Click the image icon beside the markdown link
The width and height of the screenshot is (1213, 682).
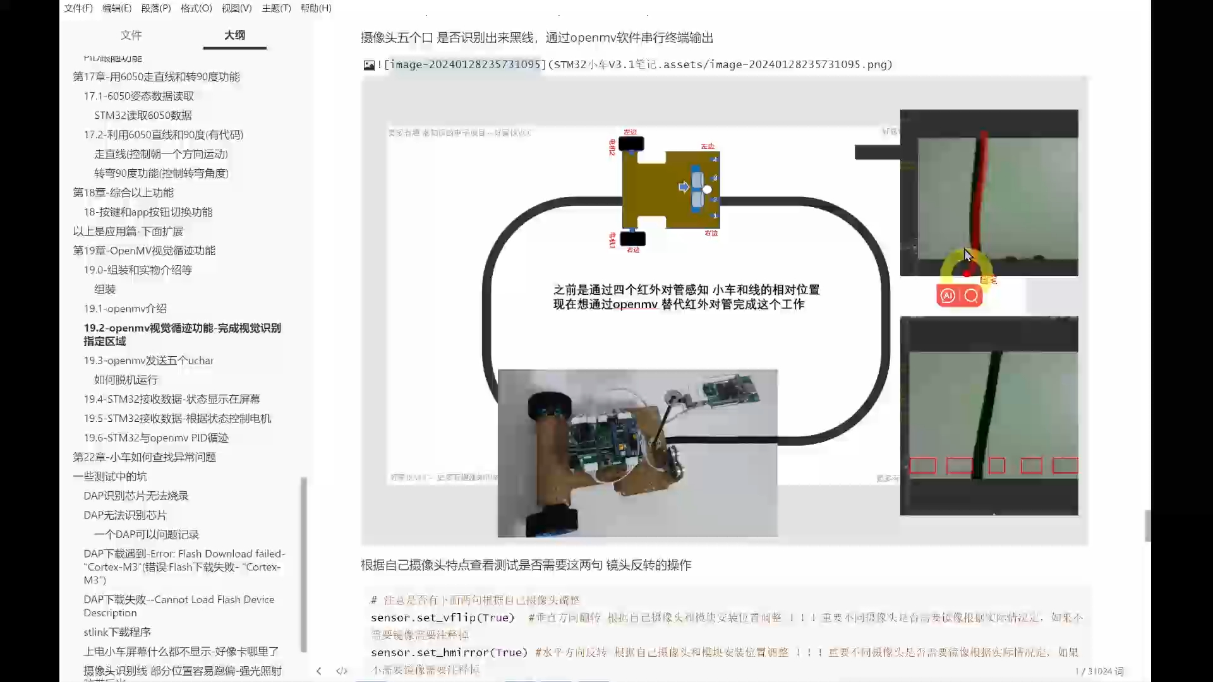[369, 65]
